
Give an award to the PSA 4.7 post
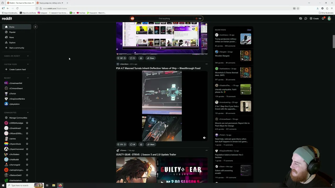pyautogui.click(x=141, y=144)
